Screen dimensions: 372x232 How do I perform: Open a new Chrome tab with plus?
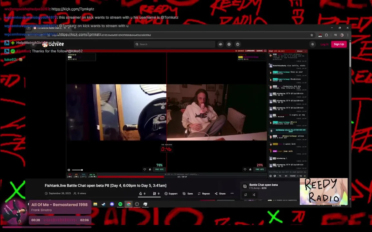tap(75, 28)
